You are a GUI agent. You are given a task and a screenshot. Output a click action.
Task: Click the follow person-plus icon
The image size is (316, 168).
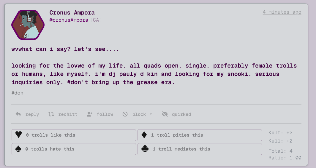(89, 114)
